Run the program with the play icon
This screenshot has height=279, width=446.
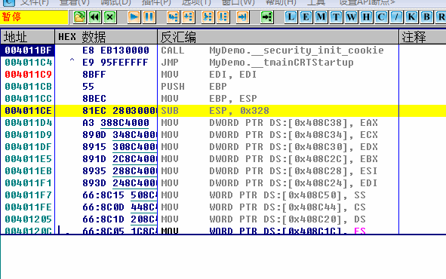coord(134,17)
